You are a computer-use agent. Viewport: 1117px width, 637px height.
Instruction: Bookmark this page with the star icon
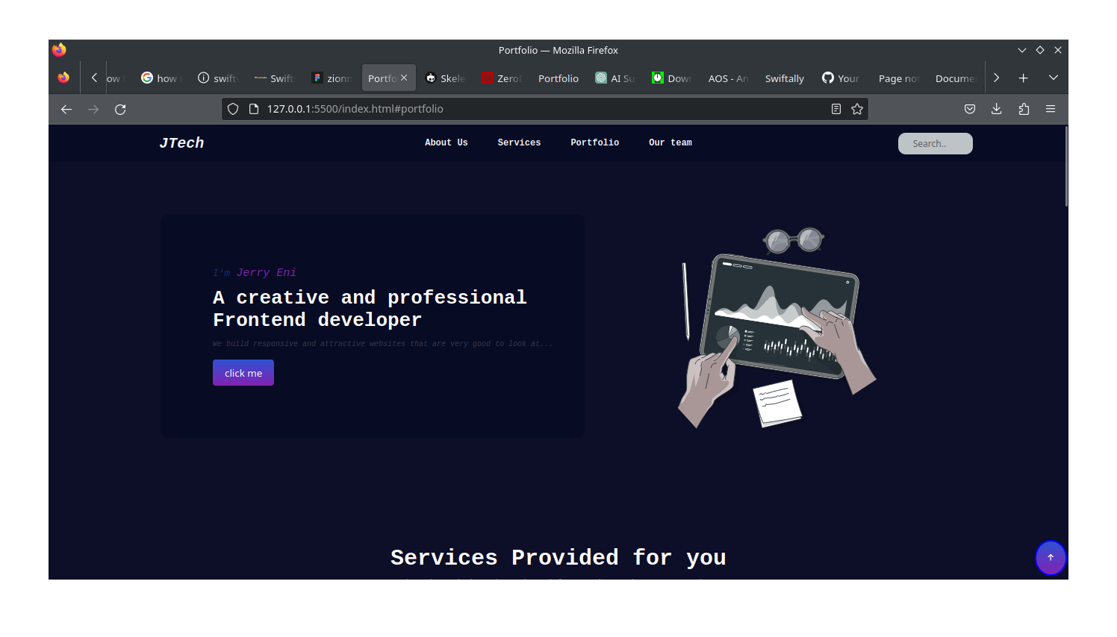coord(857,109)
